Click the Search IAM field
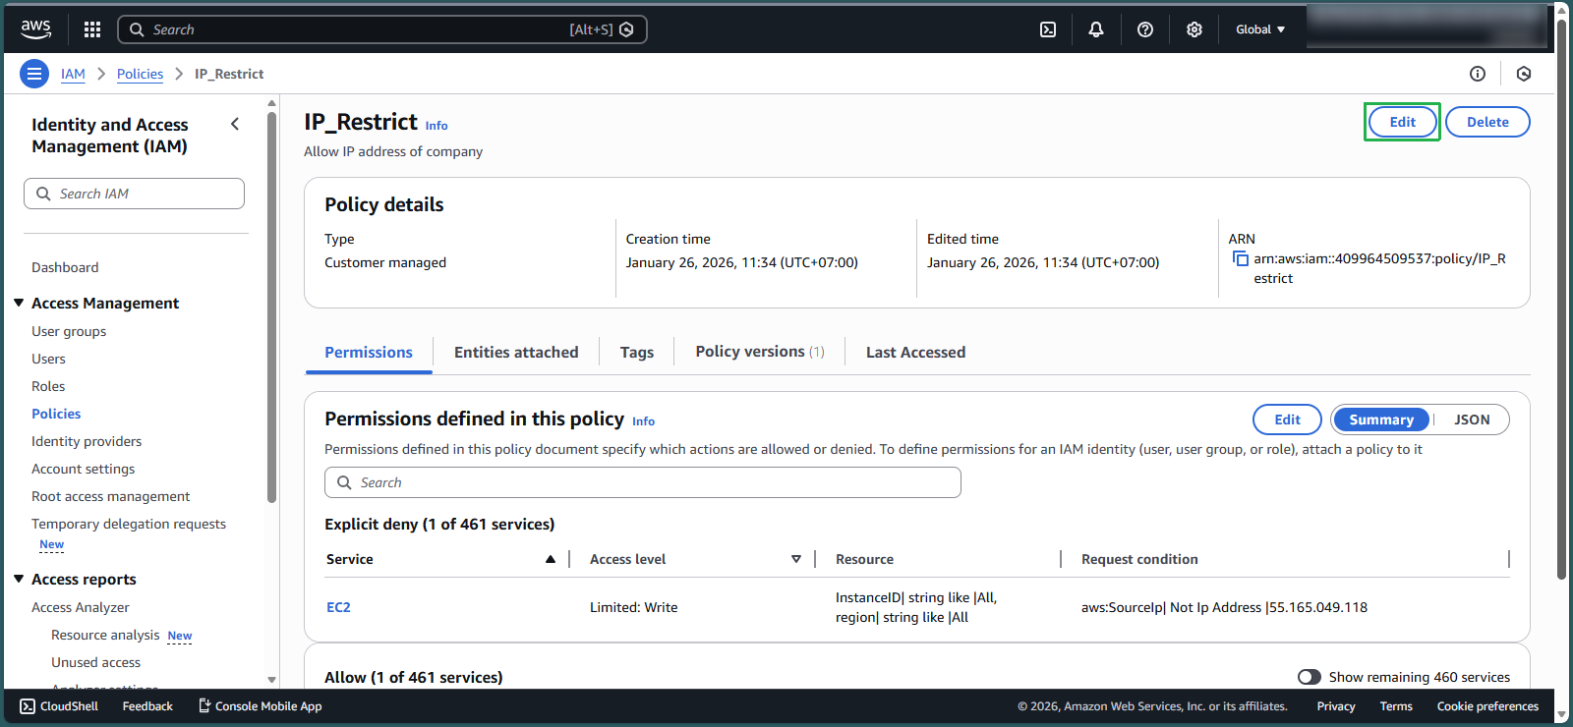The height and width of the screenshot is (727, 1573). pyautogui.click(x=134, y=194)
